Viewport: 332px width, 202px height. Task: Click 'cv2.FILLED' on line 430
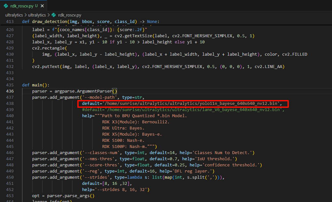click(295, 54)
